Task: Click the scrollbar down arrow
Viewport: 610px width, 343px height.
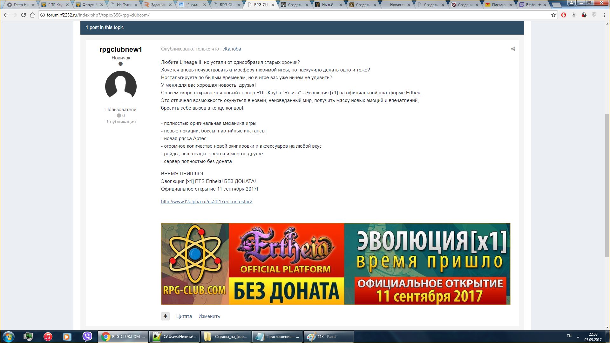Action: tap(607, 327)
